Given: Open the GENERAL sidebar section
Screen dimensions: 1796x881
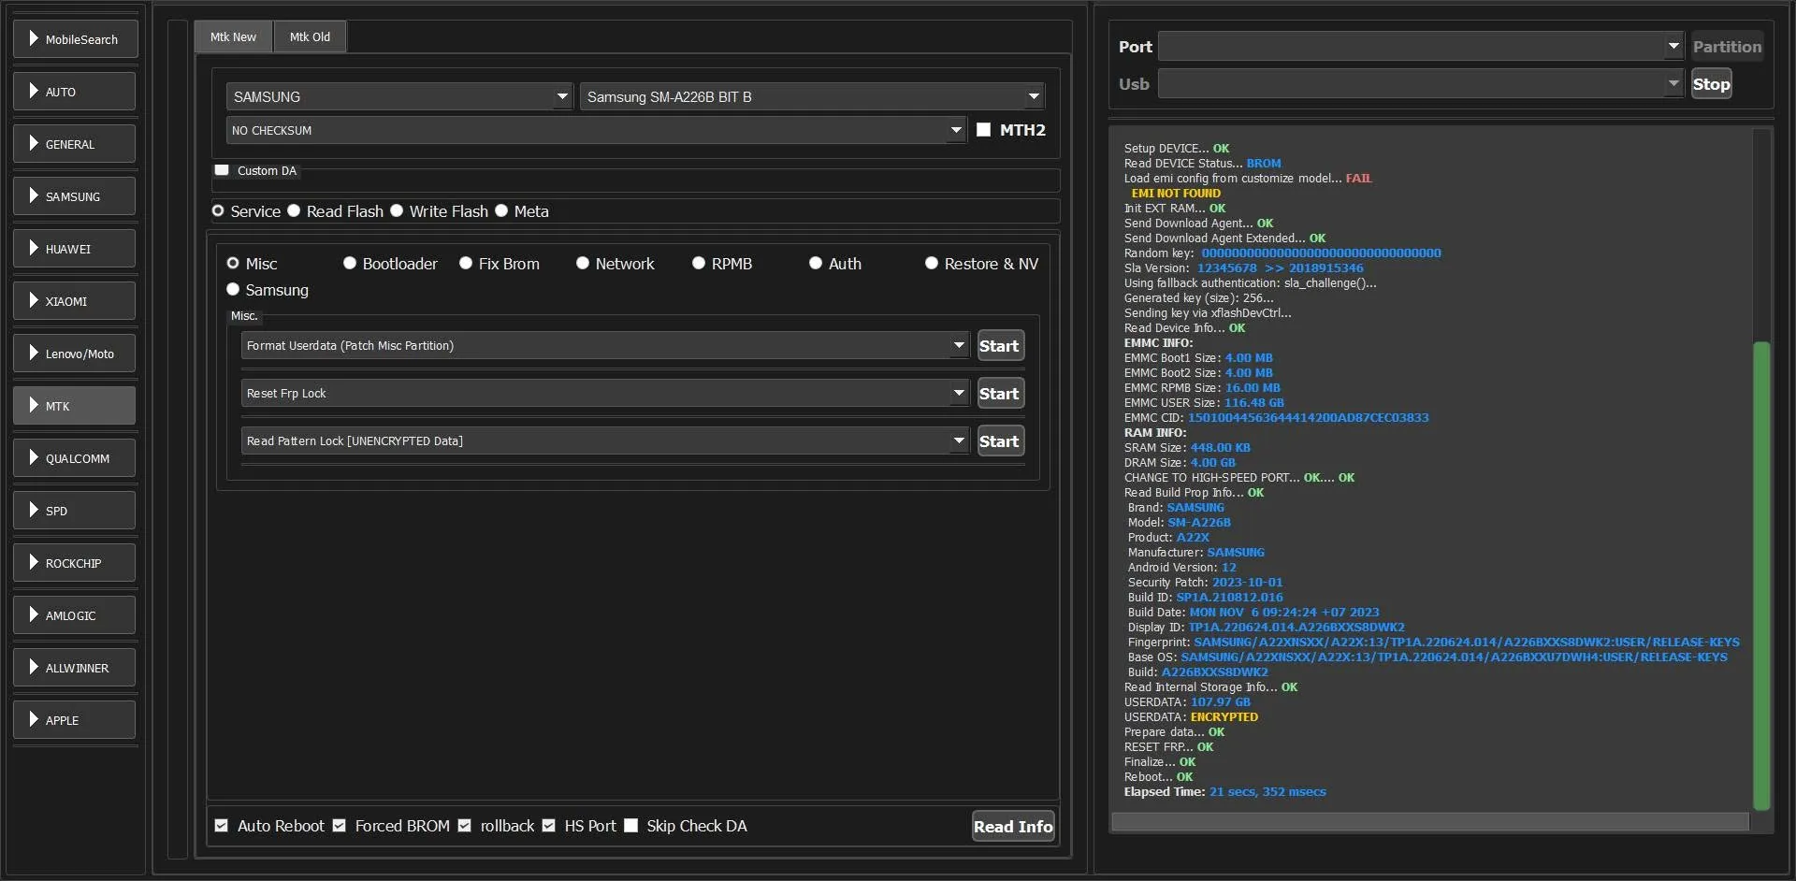Looking at the screenshot, I should pos(76,144).
